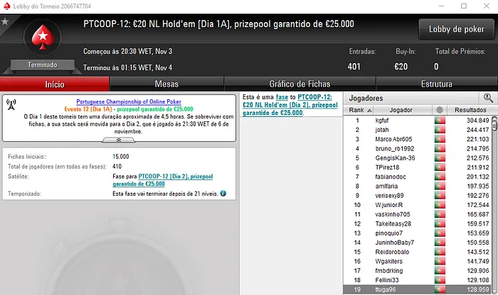Select player kgfuf in the list
498x295 pixels.
tap(418, 121)
